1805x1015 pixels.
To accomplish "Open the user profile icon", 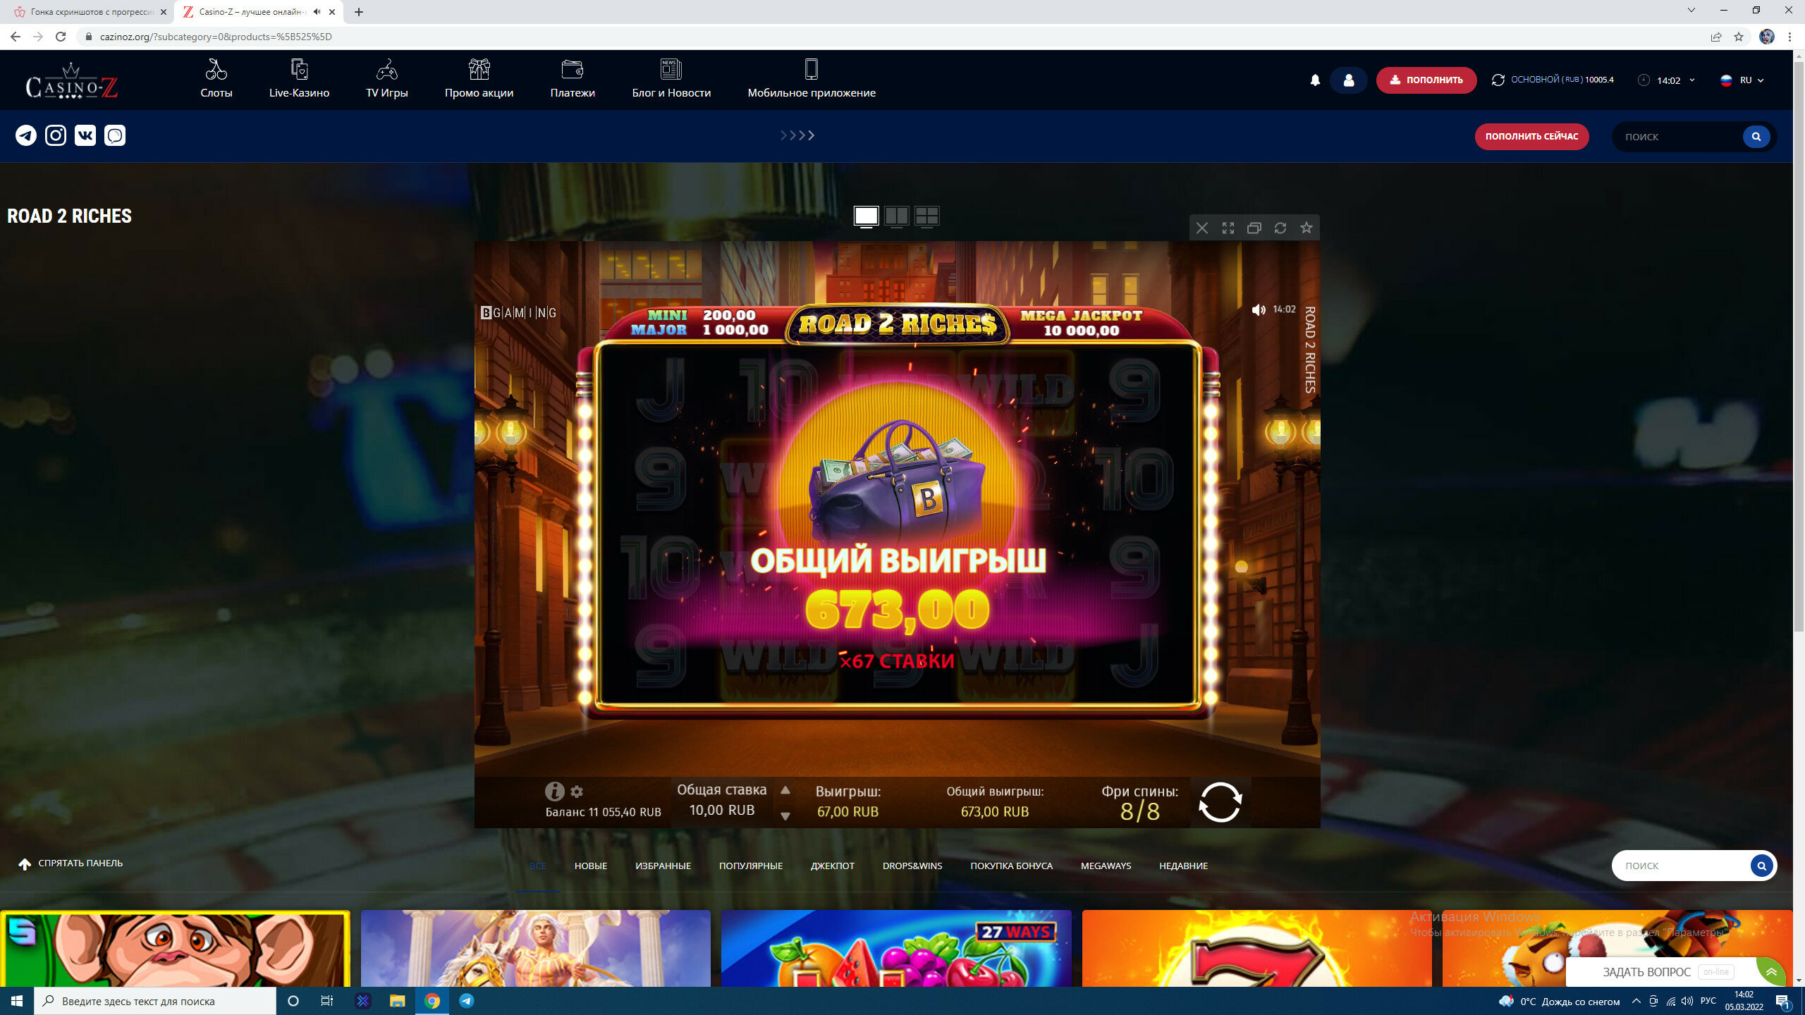I will point(1348,80).
